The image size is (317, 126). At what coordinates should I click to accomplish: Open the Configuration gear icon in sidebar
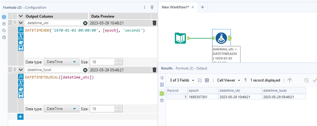[4, 17]
